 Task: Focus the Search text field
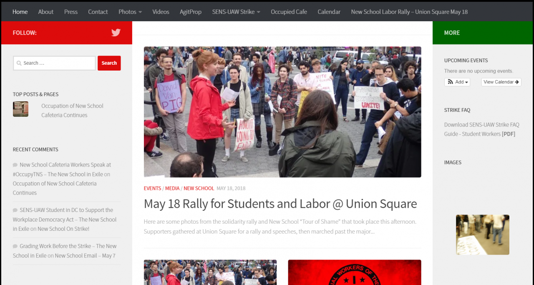55,63
